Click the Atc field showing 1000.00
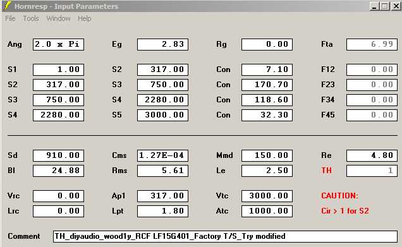 (267, 211)
